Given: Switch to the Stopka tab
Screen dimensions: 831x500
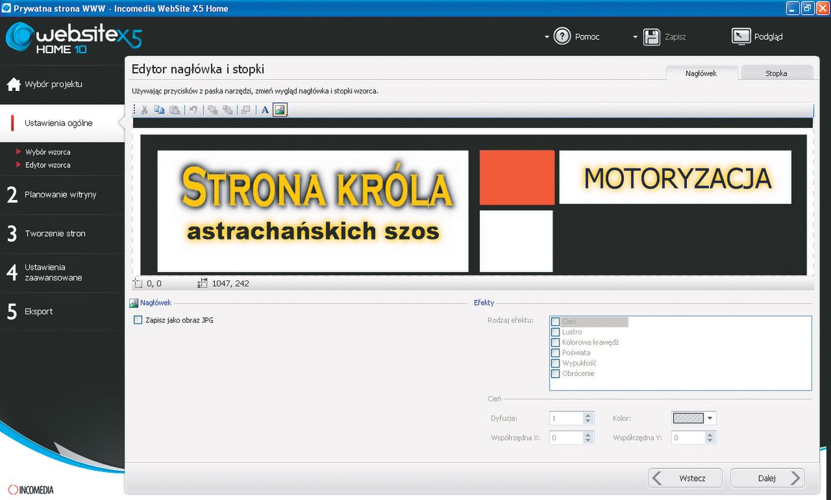Looking at the screenshot, I should (776, 73).
